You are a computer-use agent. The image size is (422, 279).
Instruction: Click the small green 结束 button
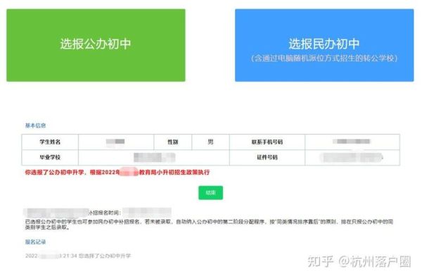[x=210, y=193]
